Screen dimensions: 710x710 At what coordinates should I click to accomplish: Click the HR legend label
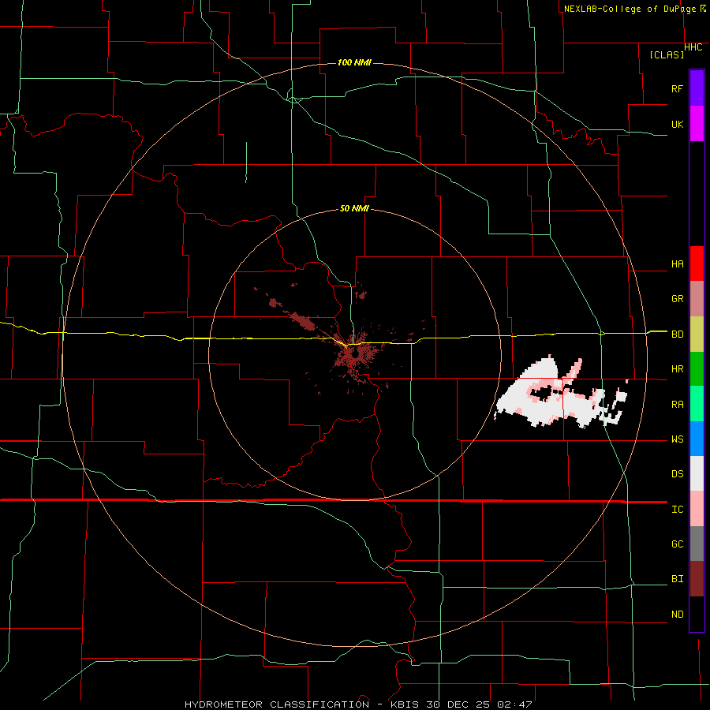click(x=677, y=369)
